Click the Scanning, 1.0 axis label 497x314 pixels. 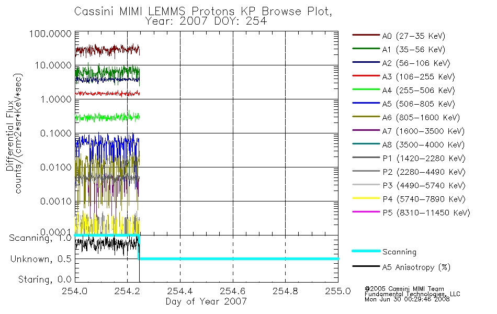[40, 238]
